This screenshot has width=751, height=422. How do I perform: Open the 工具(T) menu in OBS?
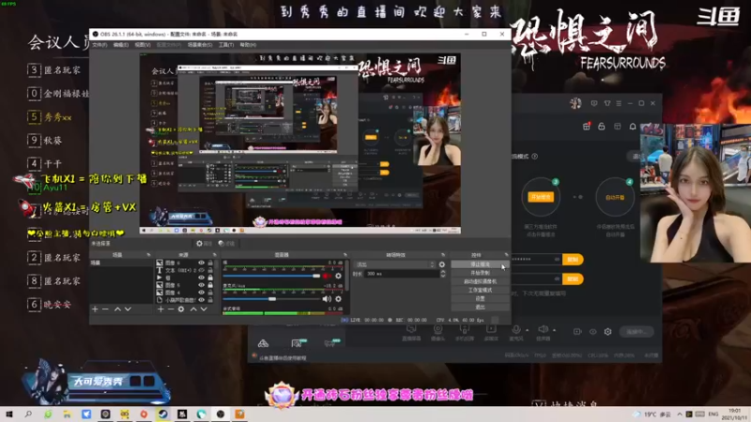(226, 45)
